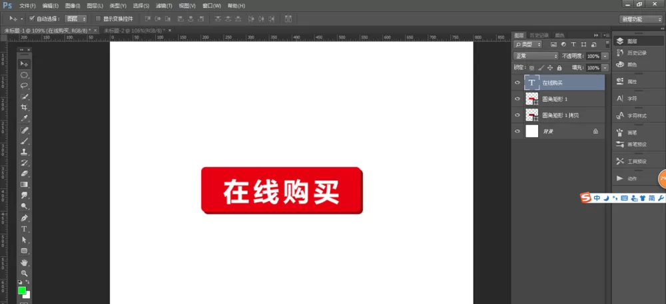Switch to the 颜色 panel tab

click(x=560, y=35)
